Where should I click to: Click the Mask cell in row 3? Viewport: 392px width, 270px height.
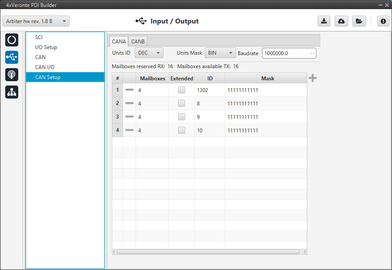(266, 117)
